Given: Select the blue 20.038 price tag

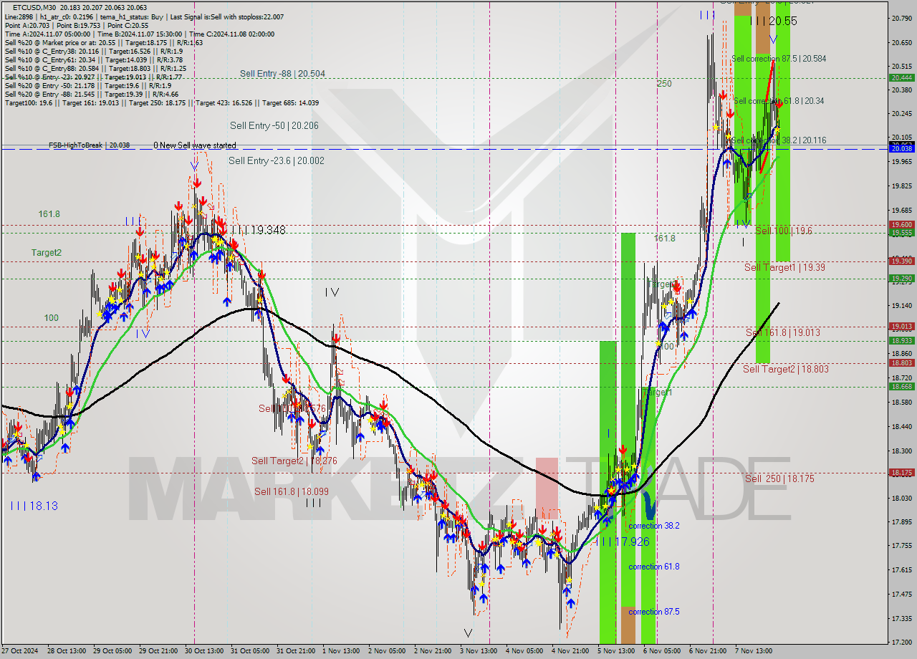Looking at the screenshot, I should (x=901, y=148).
